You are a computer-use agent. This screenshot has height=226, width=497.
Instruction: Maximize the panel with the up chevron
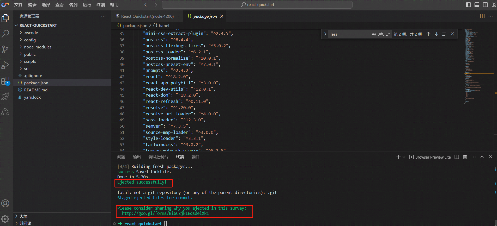tap(482, 157)
